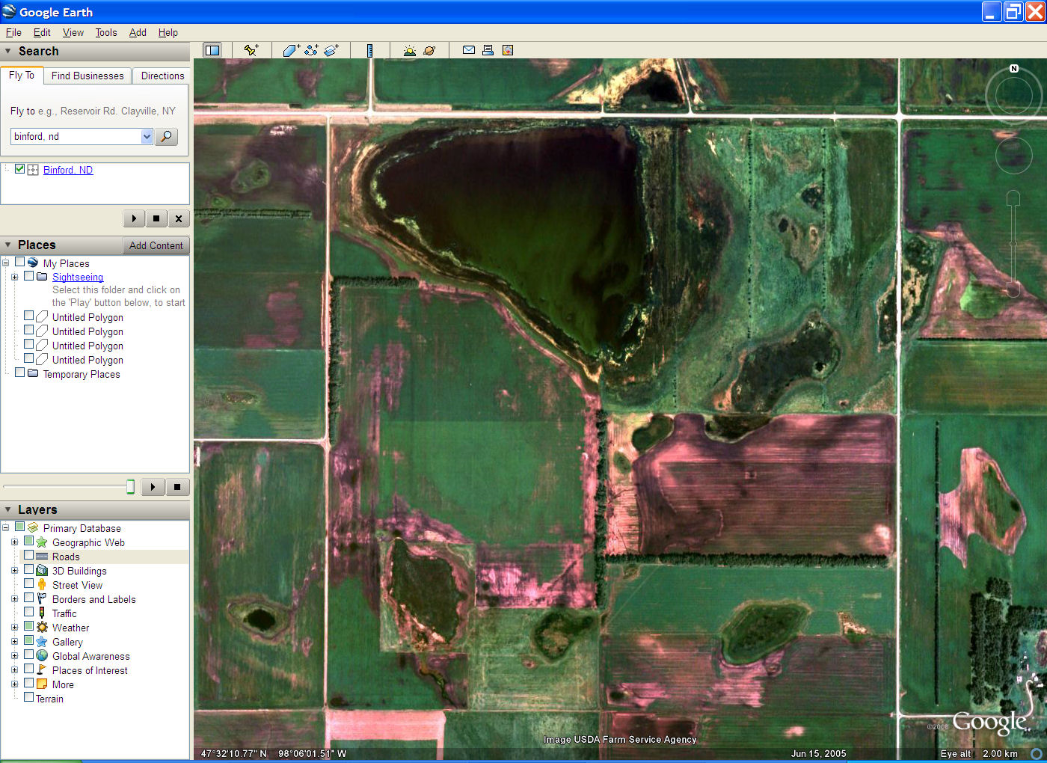Click the magnifier search button

click(x=166, y=137)
